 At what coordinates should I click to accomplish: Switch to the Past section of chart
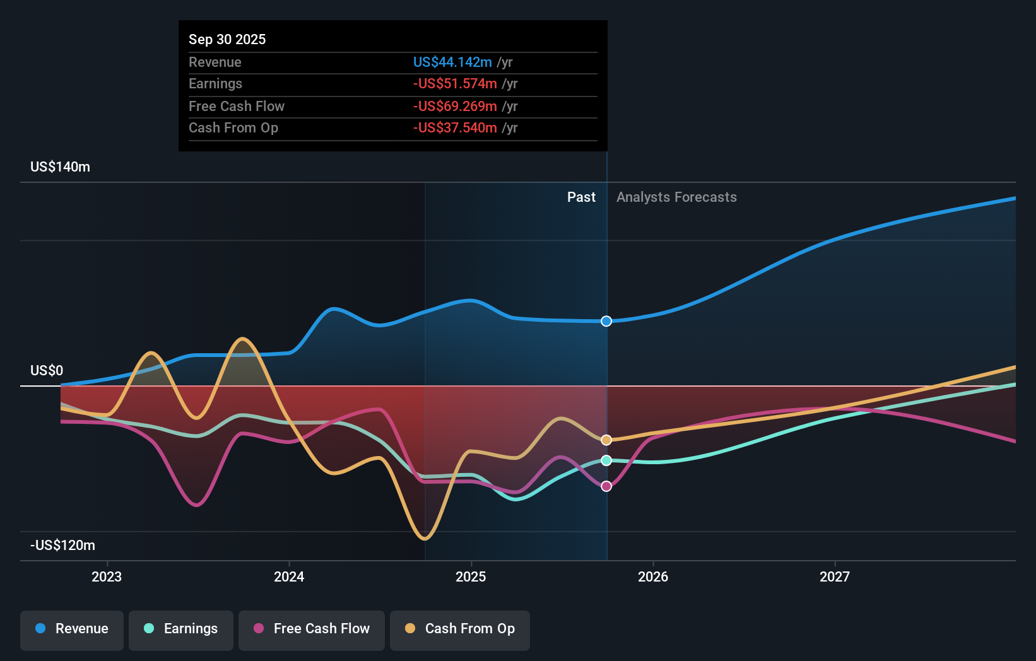pos(581,197)
